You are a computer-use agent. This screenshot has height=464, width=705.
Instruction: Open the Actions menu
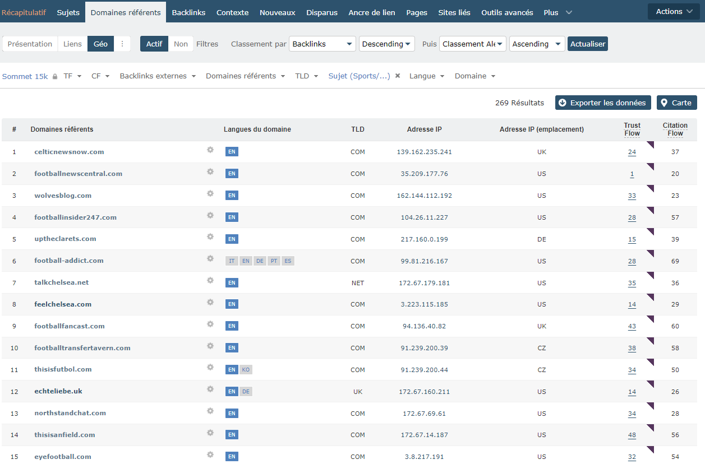point(674,11)
